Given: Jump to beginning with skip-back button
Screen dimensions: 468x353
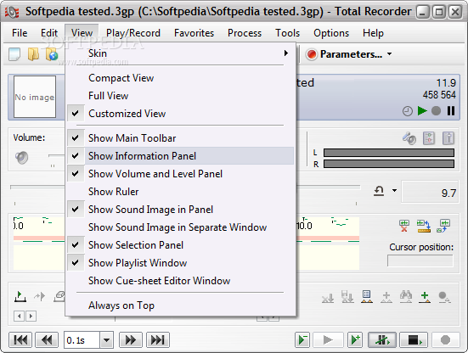Looking at the screenshot, I should point(20,340).
